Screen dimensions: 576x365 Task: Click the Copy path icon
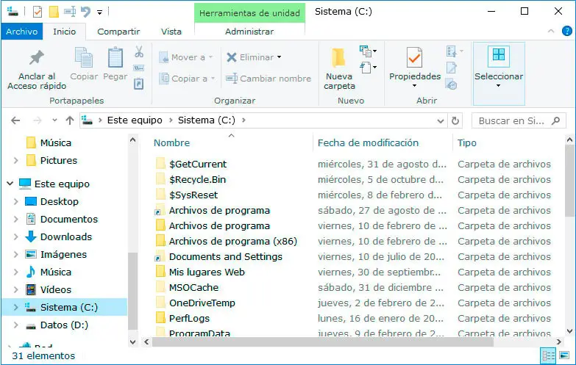pos(139,68)
